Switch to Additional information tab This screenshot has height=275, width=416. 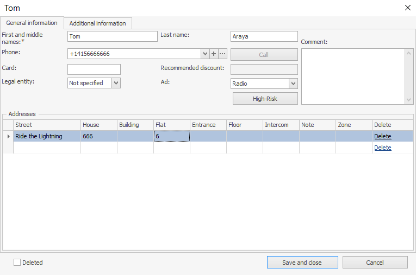pyautogui.click(x=98, y=23)
